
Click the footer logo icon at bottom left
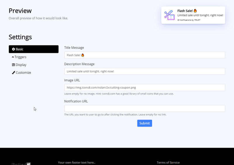tap(29, 164)
